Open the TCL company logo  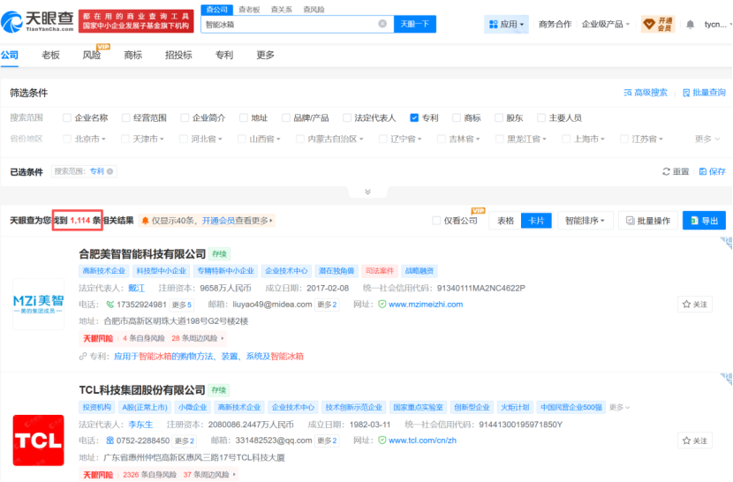point(38,441)
